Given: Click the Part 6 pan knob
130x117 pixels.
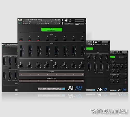Looking at the screenshot, I should [x=64, y=65].
